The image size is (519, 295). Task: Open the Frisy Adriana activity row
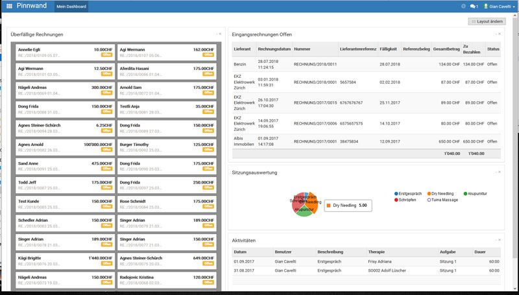pos(366,261)
